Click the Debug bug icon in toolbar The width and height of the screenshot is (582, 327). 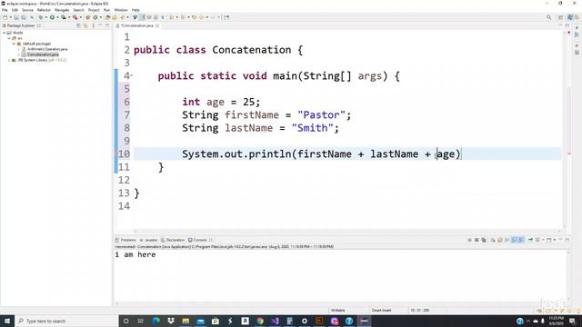pos(40,17)
